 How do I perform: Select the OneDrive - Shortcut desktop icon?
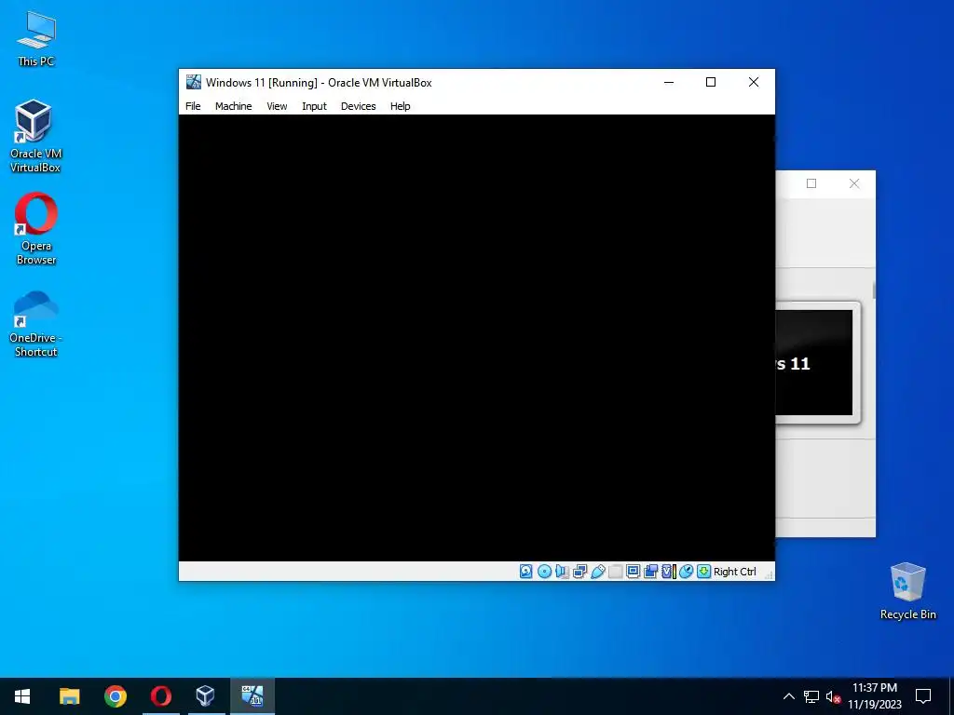point(36,323)
